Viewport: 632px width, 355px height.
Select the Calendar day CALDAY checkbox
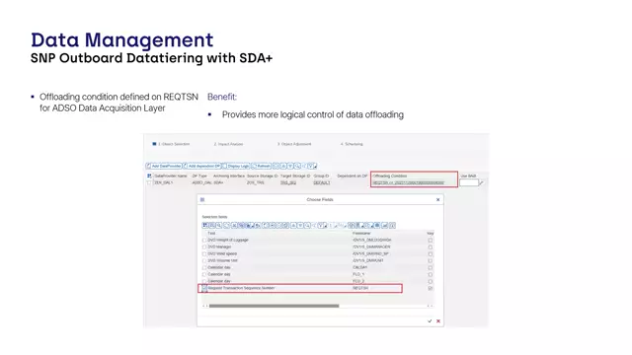(x=204, y=267)
